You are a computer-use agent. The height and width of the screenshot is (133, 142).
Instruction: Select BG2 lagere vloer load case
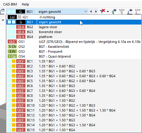coord(74,27)
